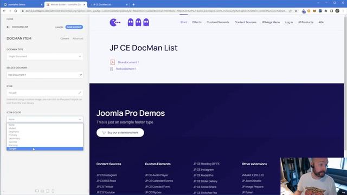Viewport: 347px width, 195px height.
Task: Open the JP CE Modal Pro footer link
Action: pyautogui.click(x=203, y=175)
